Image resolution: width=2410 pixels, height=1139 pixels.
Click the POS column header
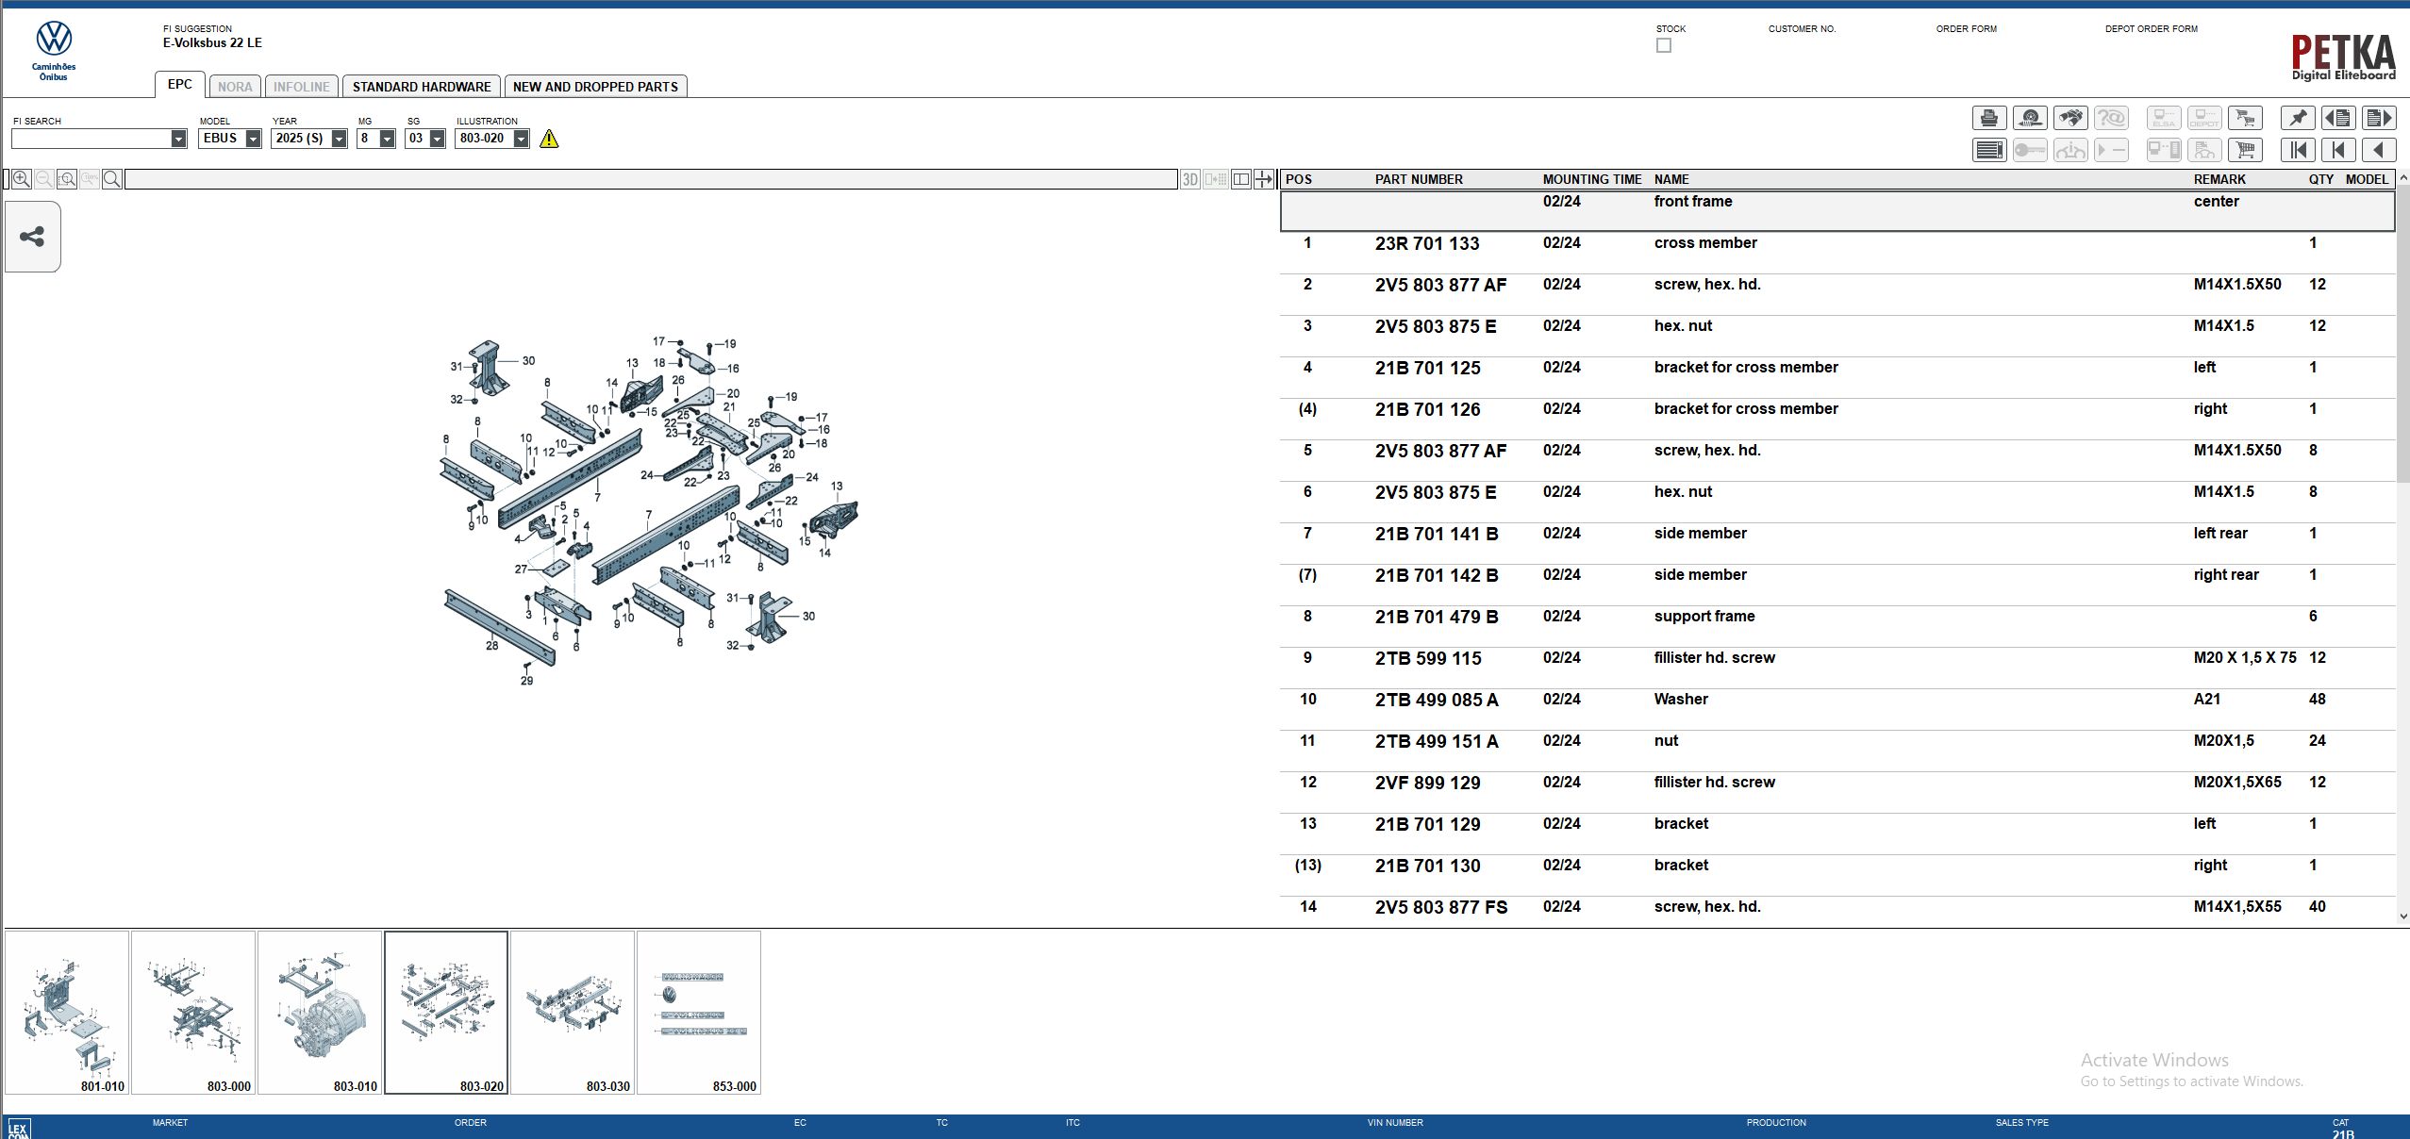click(1299, 179)
